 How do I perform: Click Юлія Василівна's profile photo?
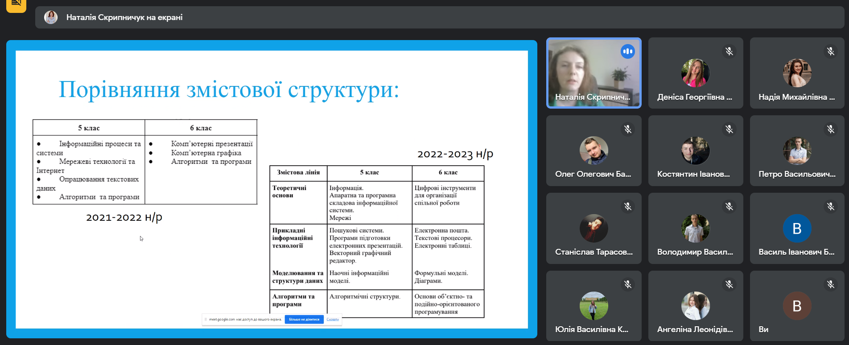593,306
